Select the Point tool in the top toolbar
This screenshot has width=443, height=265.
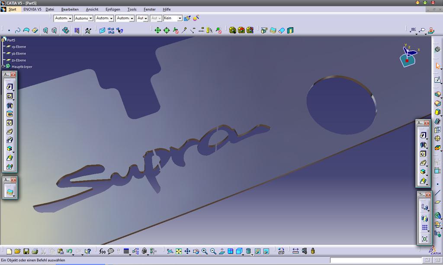pos(9,30)
